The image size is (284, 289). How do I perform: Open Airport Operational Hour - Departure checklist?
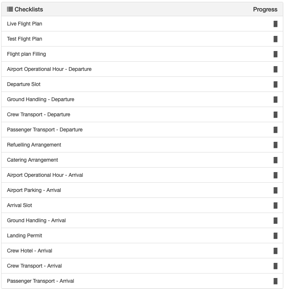pyautogui.click(x=49, y=69)
